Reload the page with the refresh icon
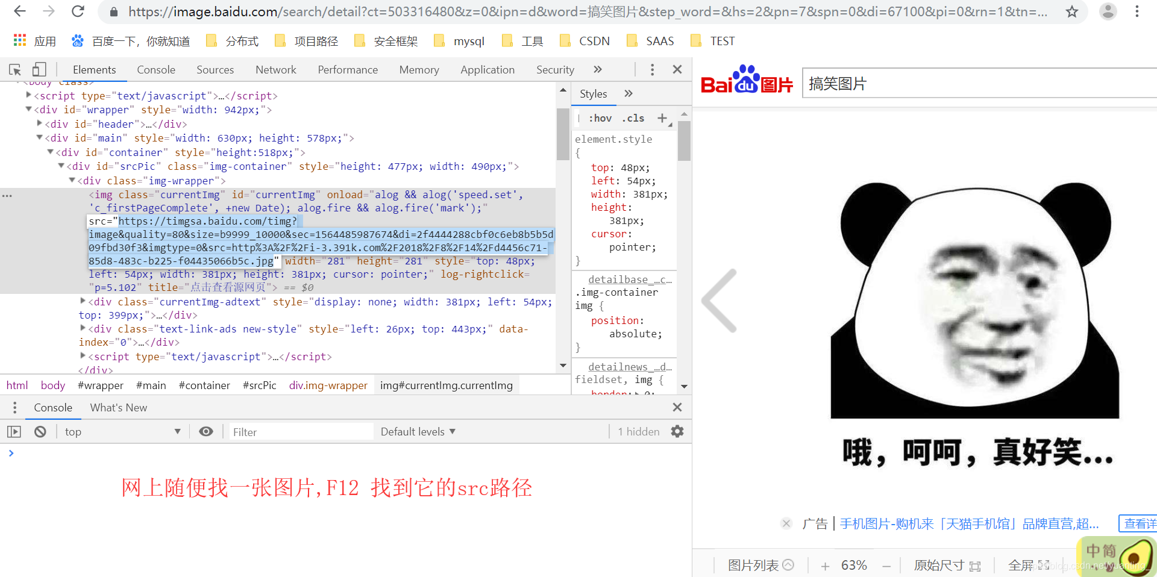The height and width of the screenshot is (577, 1157). click(x=78, y=11)
